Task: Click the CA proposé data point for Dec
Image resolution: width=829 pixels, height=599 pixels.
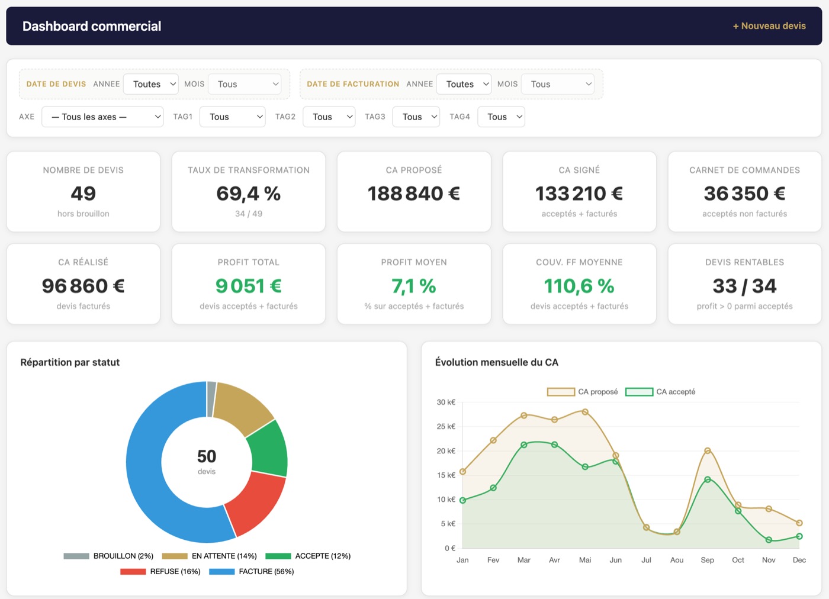Action: [x=799, y=523]
